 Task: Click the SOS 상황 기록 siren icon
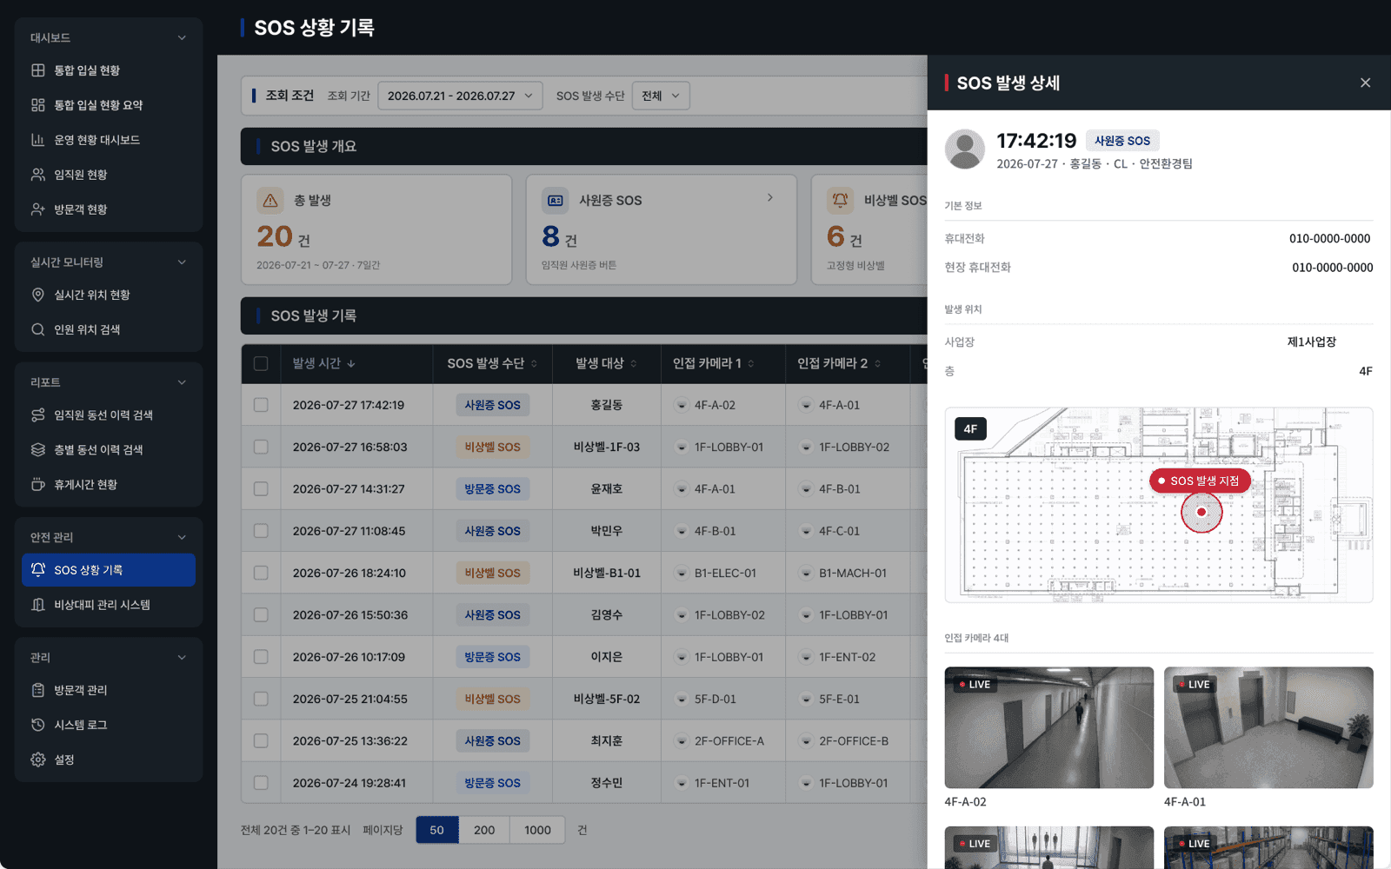point(38,570)
